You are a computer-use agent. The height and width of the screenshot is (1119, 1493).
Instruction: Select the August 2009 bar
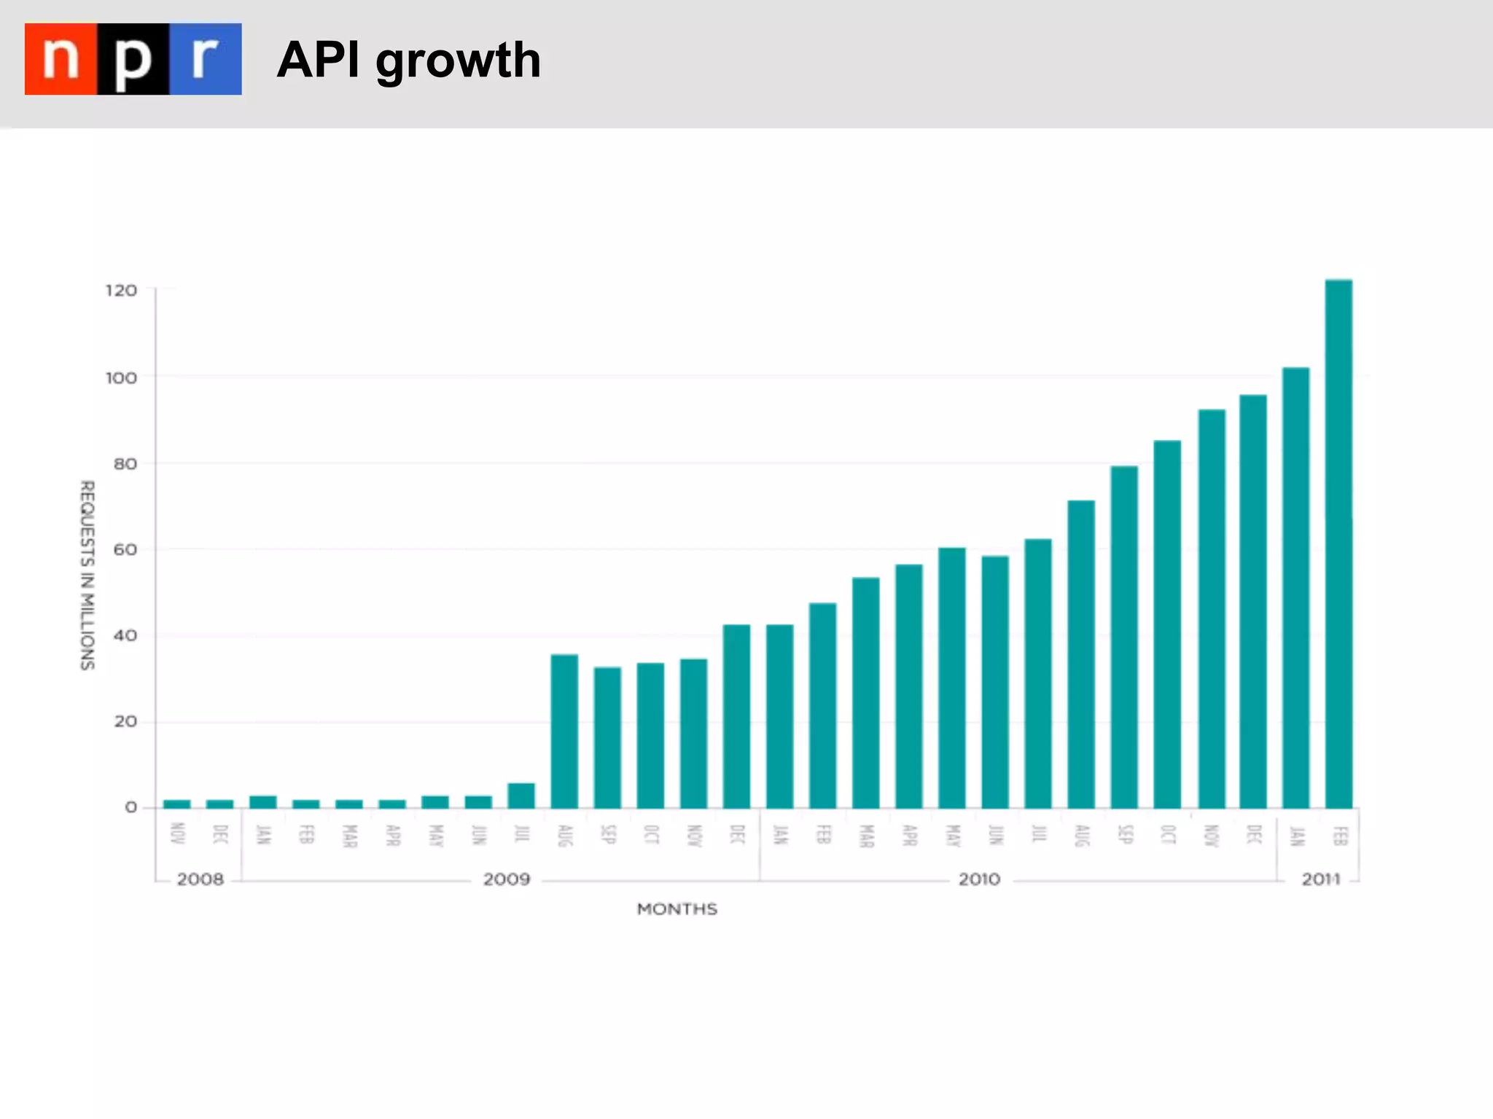coord(564,731)
